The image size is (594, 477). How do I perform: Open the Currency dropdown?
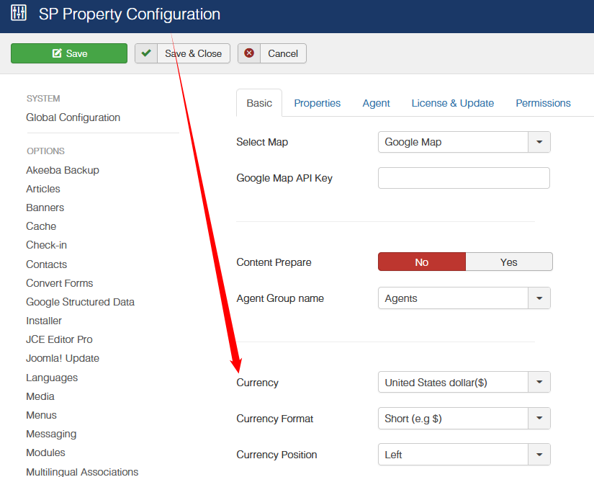tap(464, 383)
